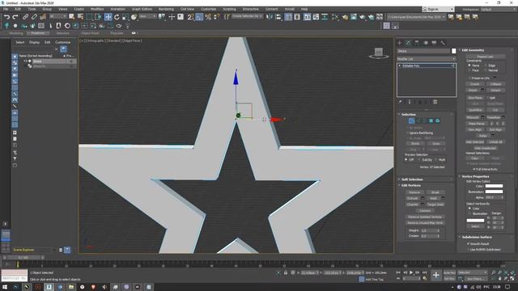
Task: Toggle the Angle Snap icon
Action: [199, 17]
